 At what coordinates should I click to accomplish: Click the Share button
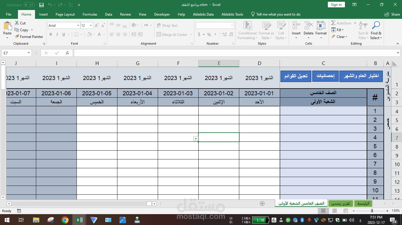point(392,14)
